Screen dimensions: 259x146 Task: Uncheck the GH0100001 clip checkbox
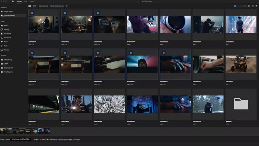(32, 13)
